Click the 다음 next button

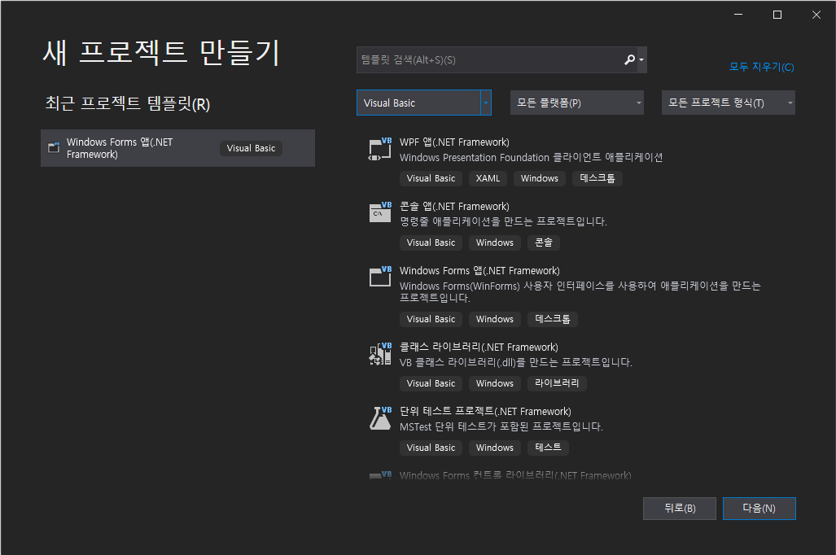(759, 508)
